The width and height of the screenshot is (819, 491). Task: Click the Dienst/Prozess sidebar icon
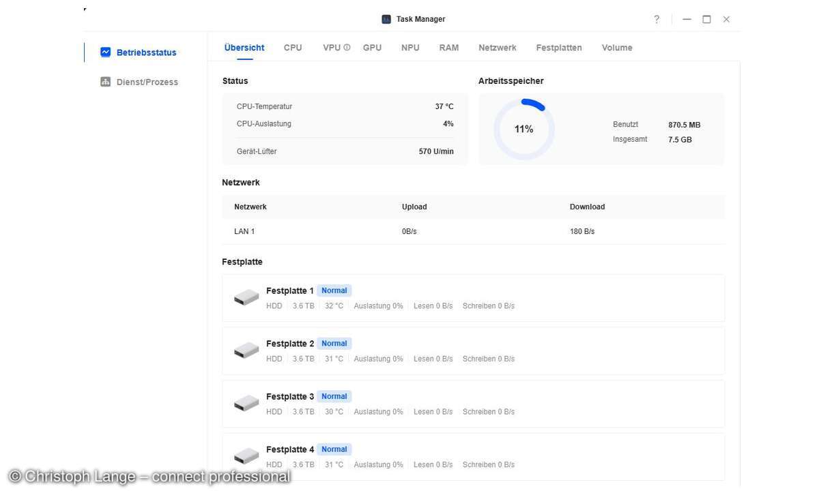pos(105,82)
